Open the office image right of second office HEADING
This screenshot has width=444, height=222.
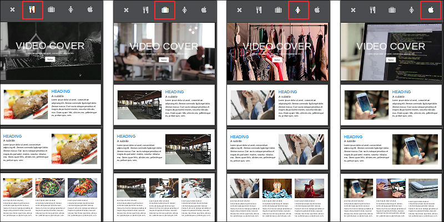pyautogui.click(x=188, y=149)
